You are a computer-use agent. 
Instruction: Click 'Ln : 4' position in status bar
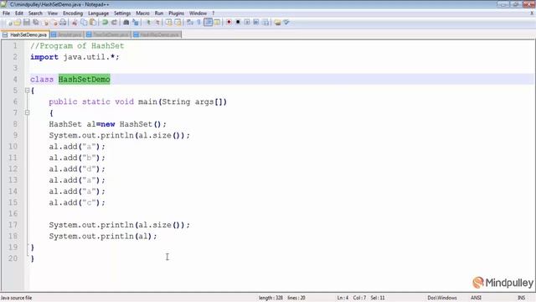343,298
